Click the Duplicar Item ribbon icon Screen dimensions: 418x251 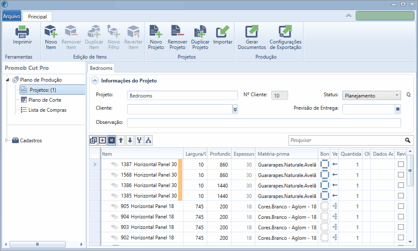click(x=94, y=31)
